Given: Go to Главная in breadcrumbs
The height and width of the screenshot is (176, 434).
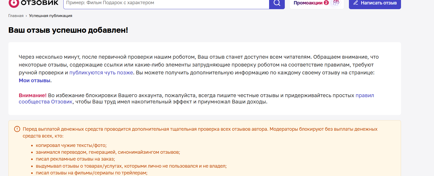Looking at the screenshot, I should coord(16,16).
